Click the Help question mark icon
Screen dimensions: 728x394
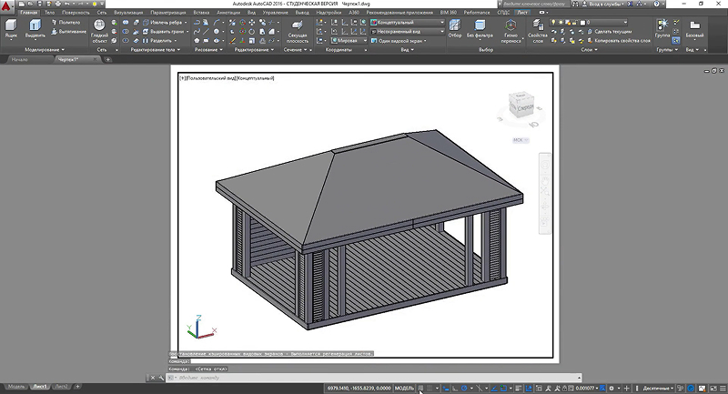pyautogui.click(x=656, y=4)
